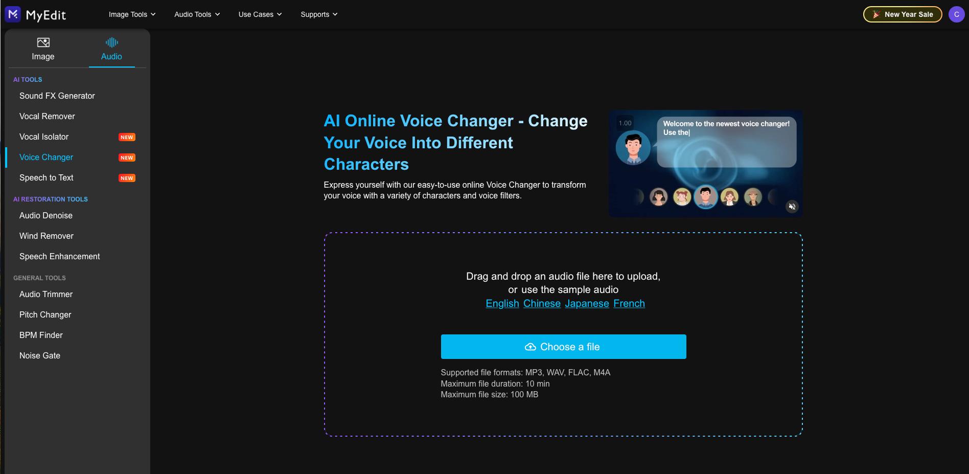969x474 pixels.
Task: Click the New Year Sale button
Action: coord(903,14)
